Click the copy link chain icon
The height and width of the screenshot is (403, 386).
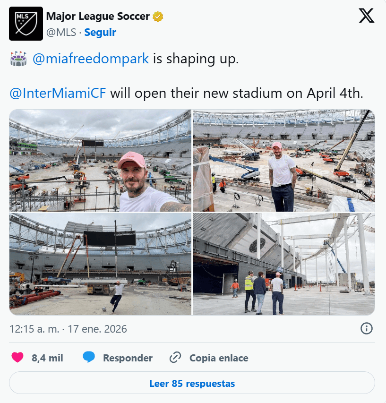pyautogui.click(x=175, y=358)
